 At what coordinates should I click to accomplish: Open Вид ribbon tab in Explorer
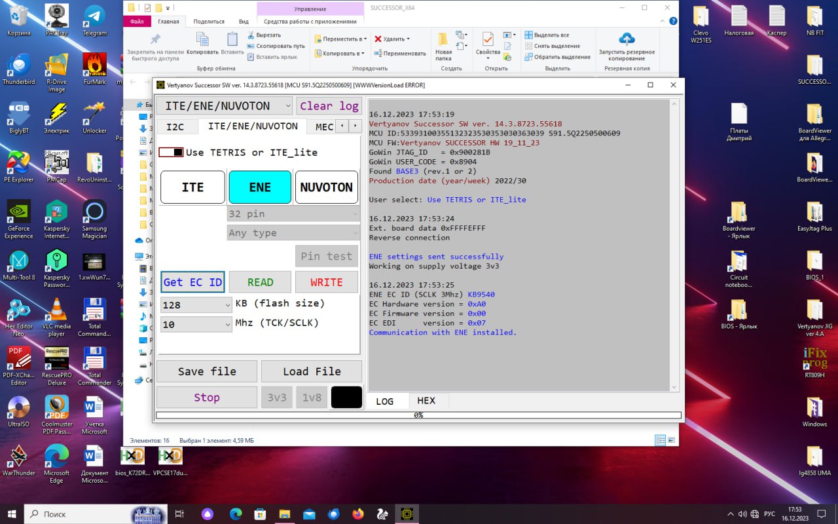click(x=244, y=22)
